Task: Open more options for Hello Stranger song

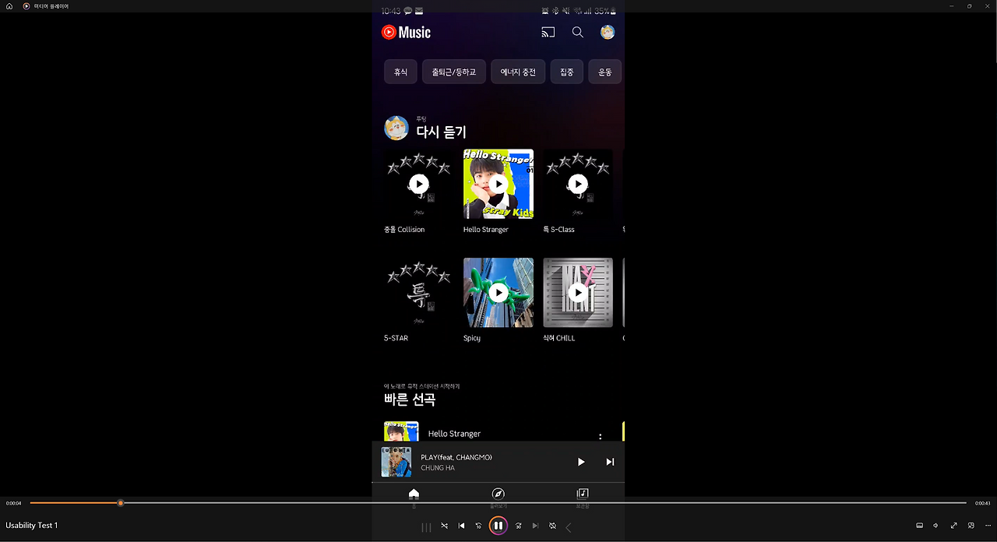Action: (x=600, y=437)
